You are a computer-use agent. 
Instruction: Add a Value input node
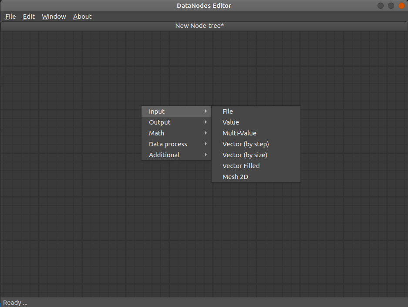coord(256,122)
